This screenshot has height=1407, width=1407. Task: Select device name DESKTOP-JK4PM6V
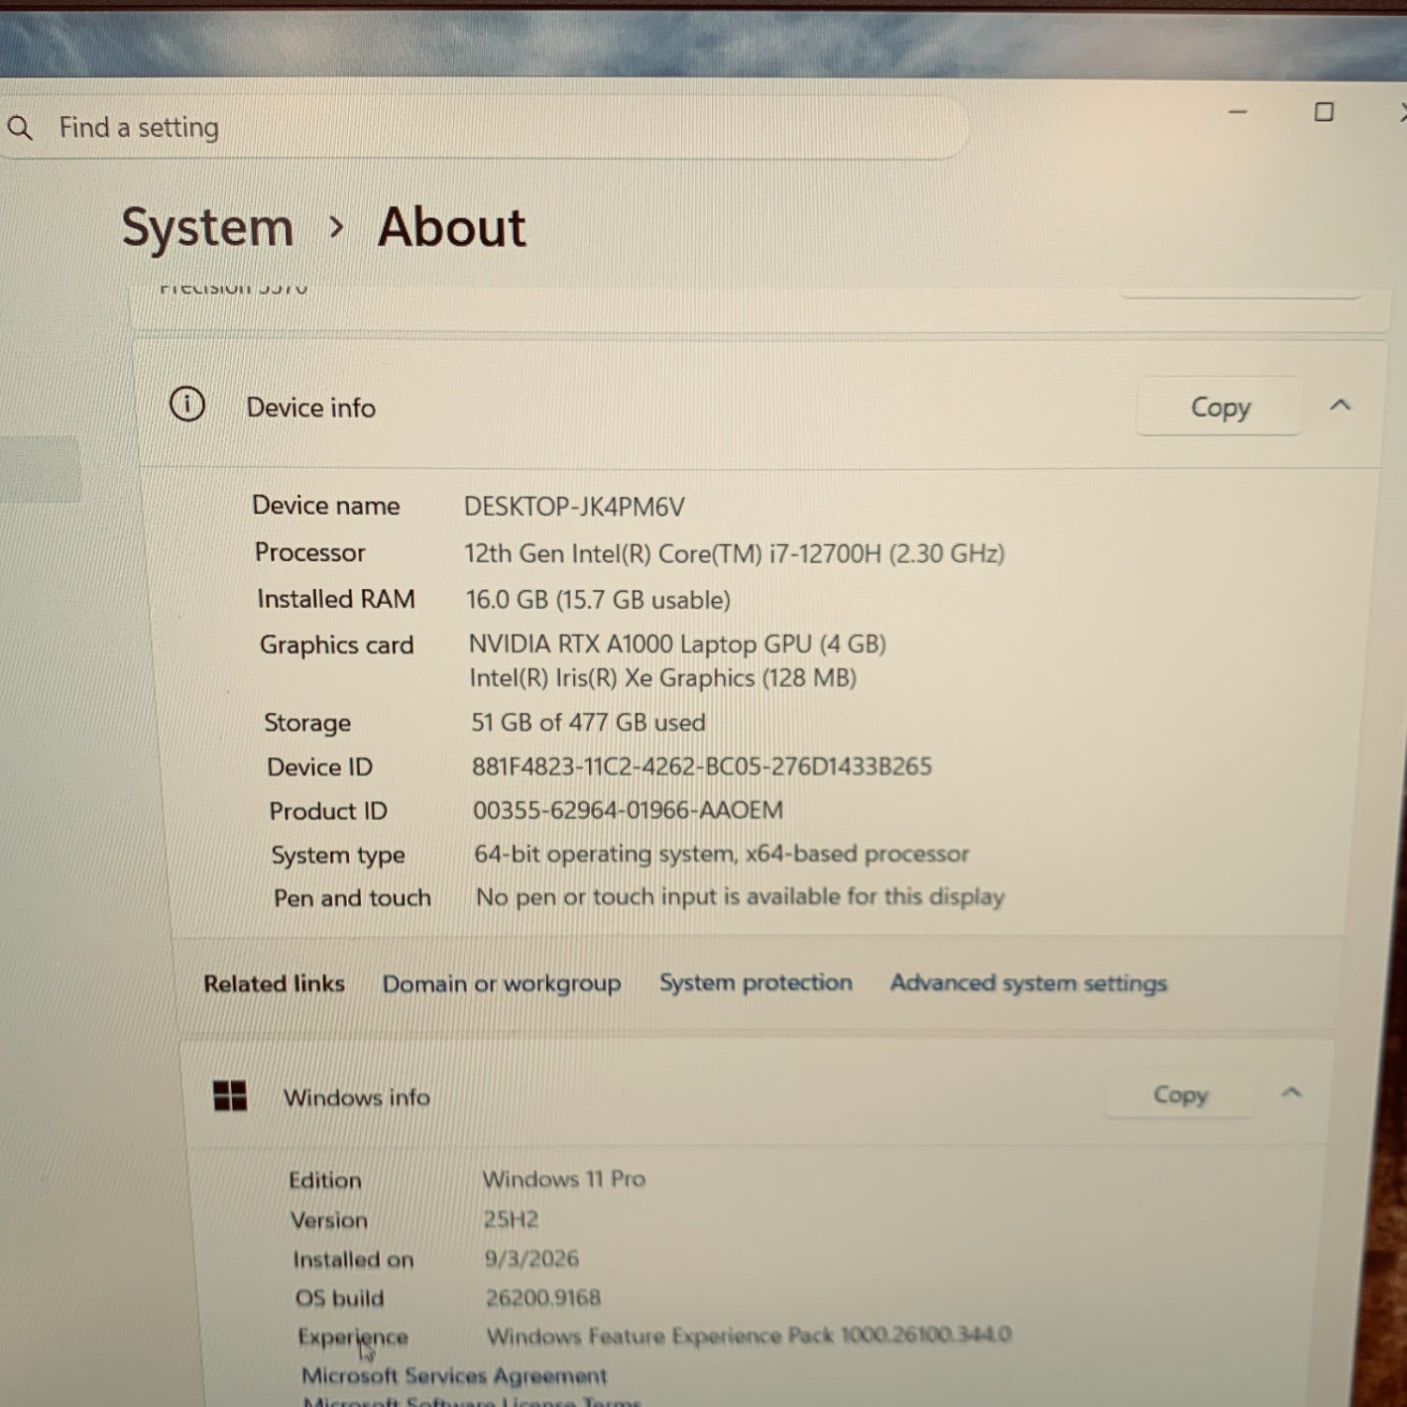(574, 507)
